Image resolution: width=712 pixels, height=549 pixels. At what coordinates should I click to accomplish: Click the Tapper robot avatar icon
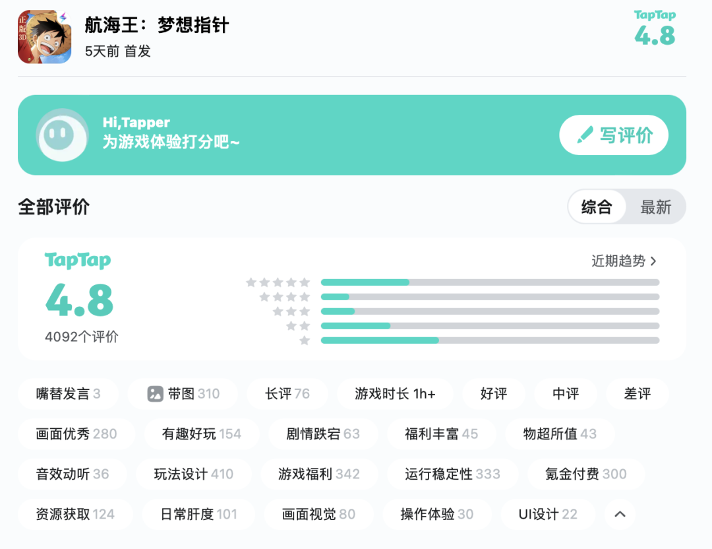pos(62,135)
